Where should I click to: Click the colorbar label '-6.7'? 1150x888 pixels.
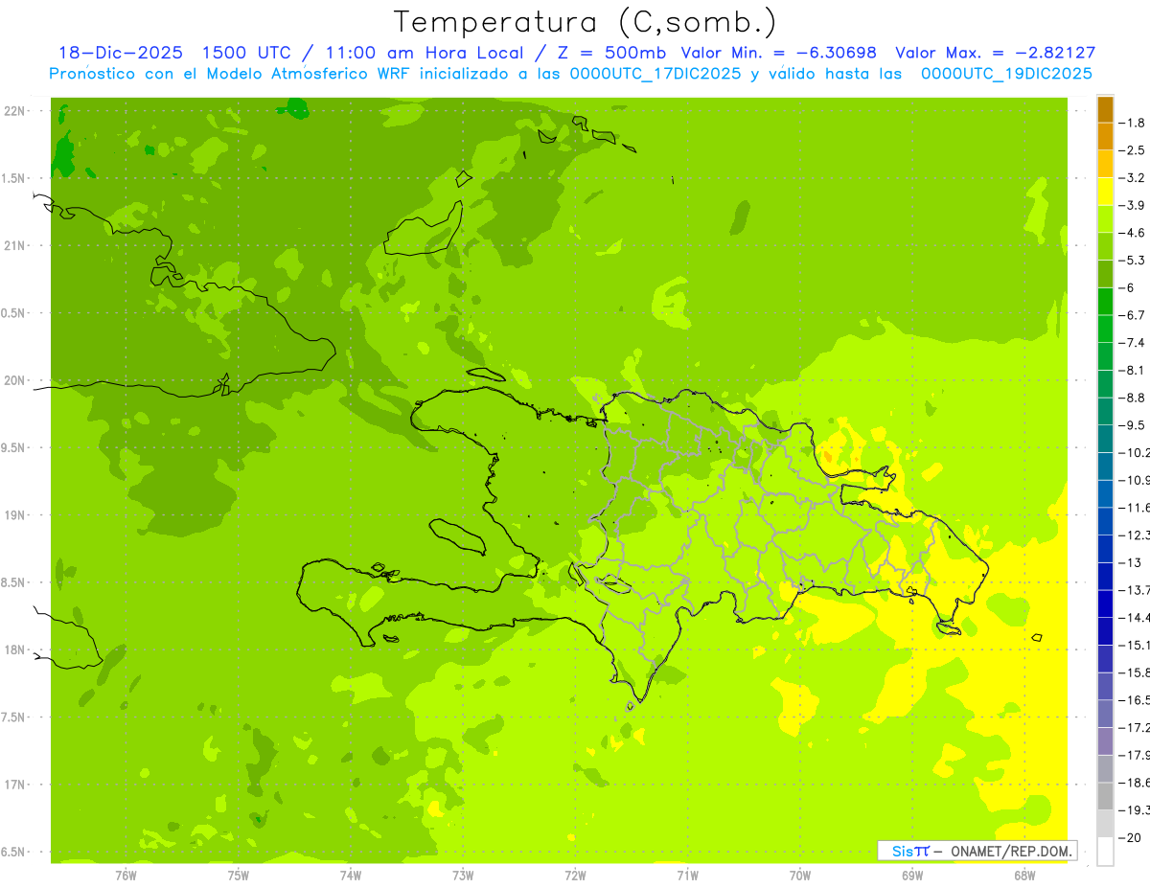click(1132, 315)
